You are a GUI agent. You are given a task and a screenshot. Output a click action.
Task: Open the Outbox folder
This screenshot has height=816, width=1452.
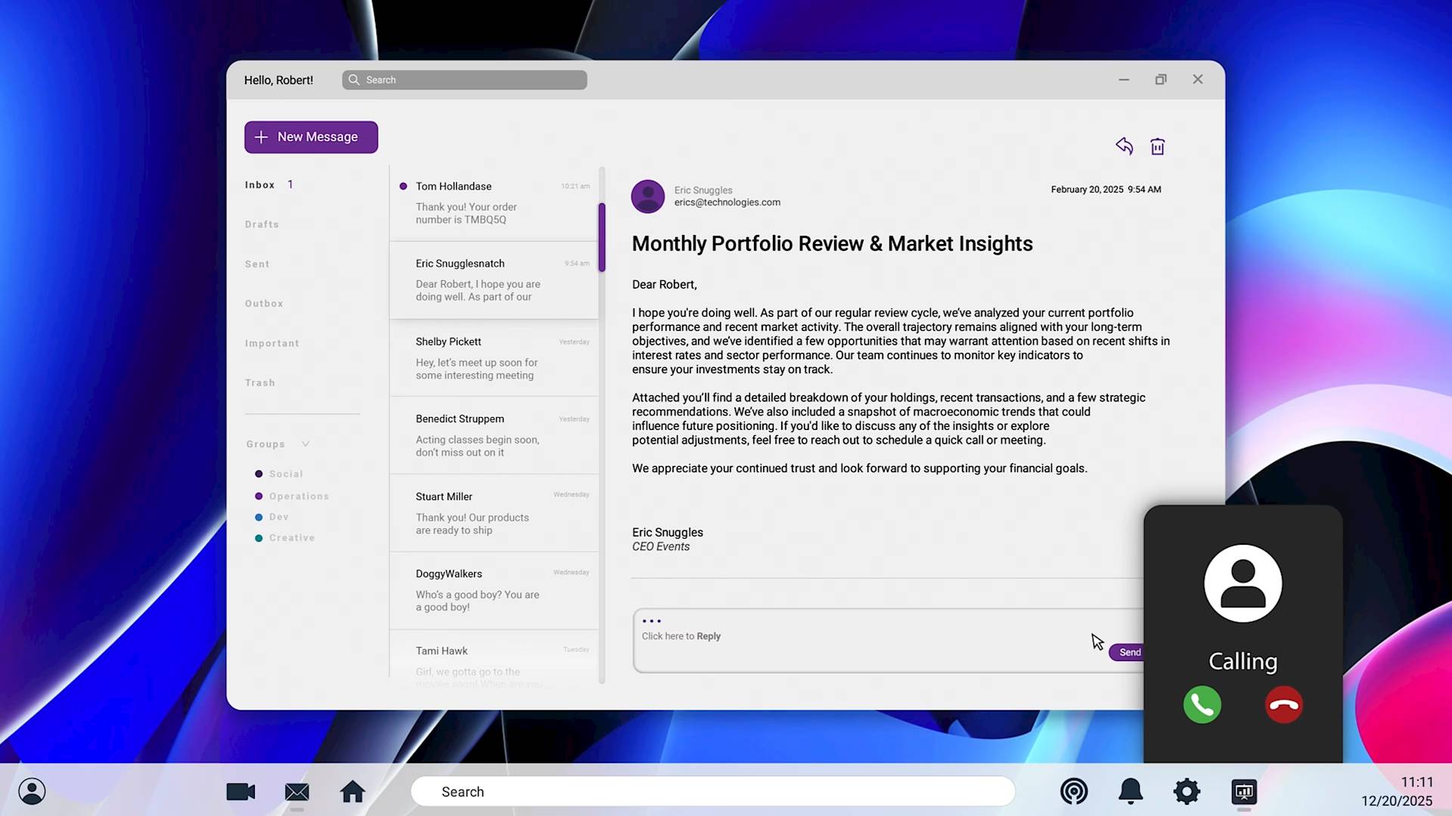[264, 304]
